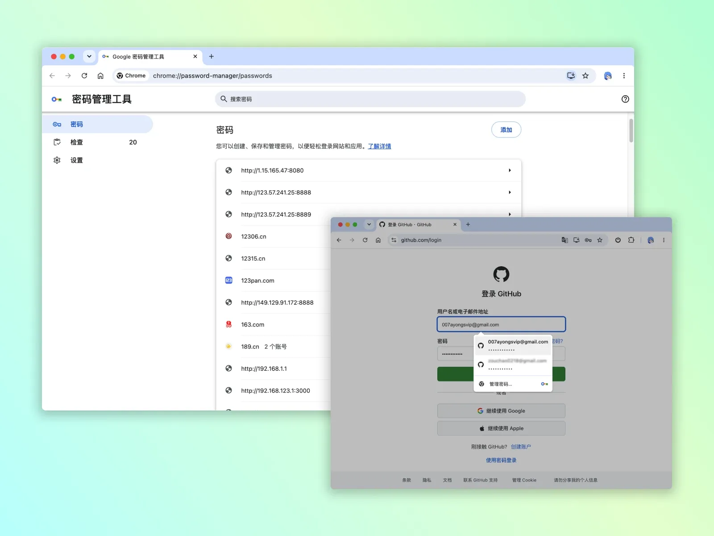Viewport: 714px width, 536px height.
Task: Expand the http://123.57.241.25:8888 entry arrow
Action: coord(510,192)
